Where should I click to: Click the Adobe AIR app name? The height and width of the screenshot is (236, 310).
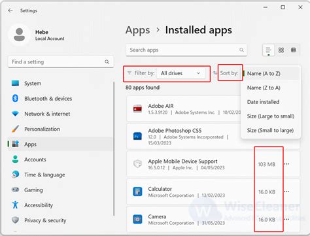[161, 106]
